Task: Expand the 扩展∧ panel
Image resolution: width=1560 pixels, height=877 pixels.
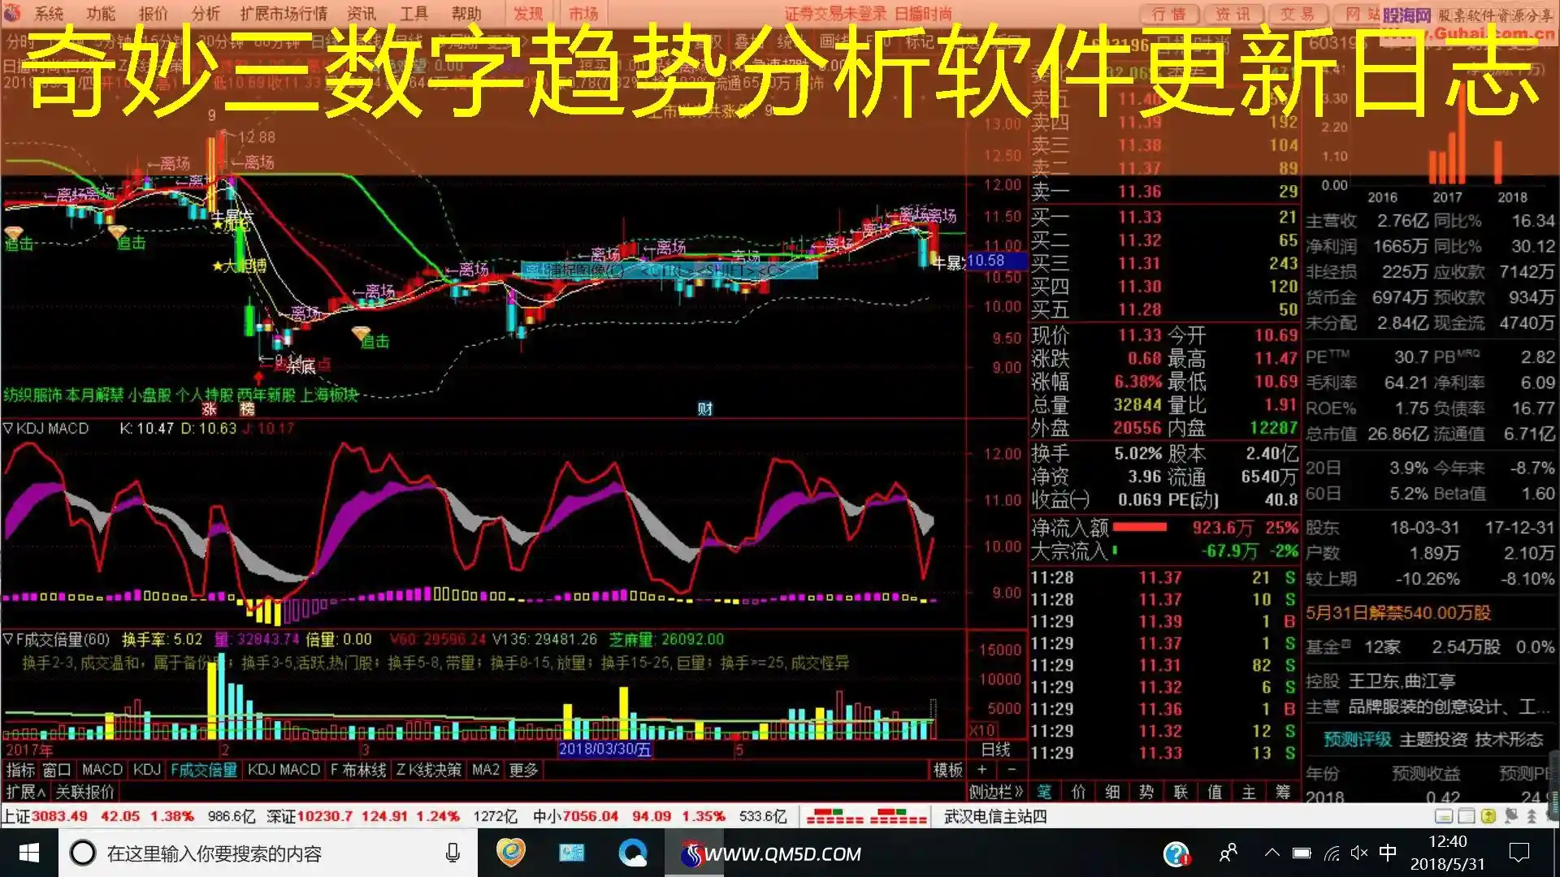Action: (x=25, y=791)
